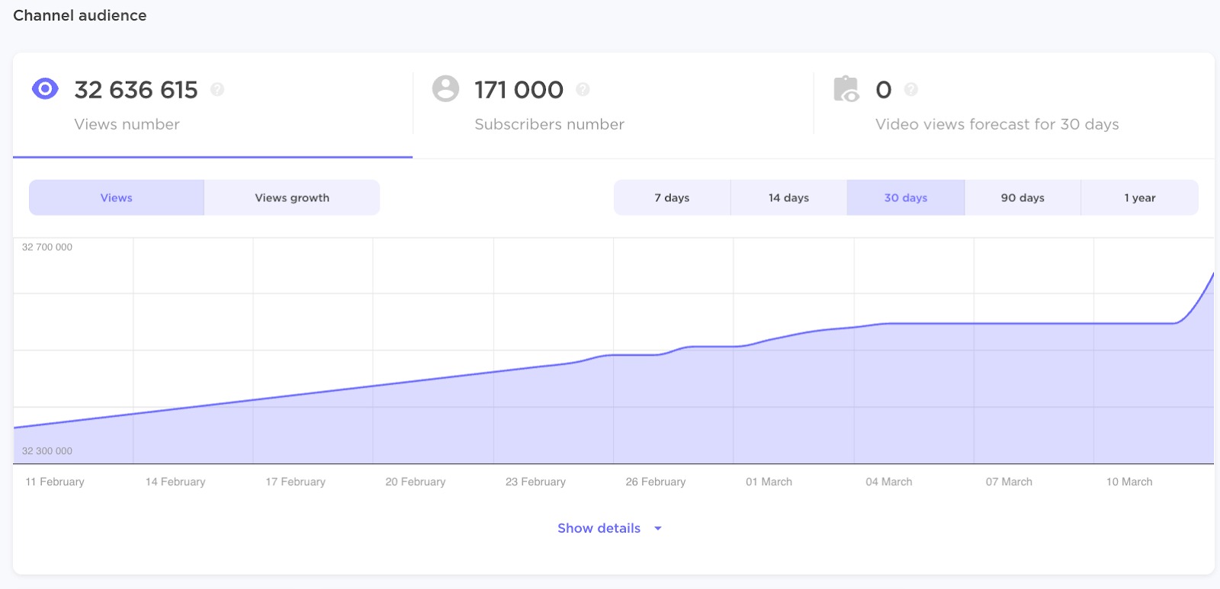
Task: Click the 10 March axis label
Action: 1129,482
